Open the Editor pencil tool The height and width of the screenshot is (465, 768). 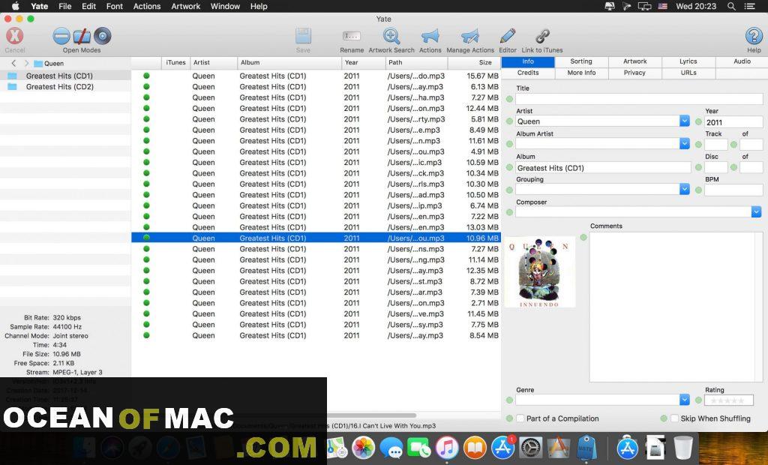tap(508, 36)
